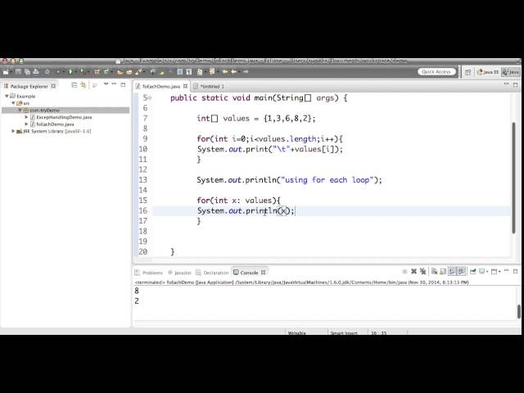Click the editor vertical scrollbar
This screenshot has width=524, height=393.
tap(513, 178)
